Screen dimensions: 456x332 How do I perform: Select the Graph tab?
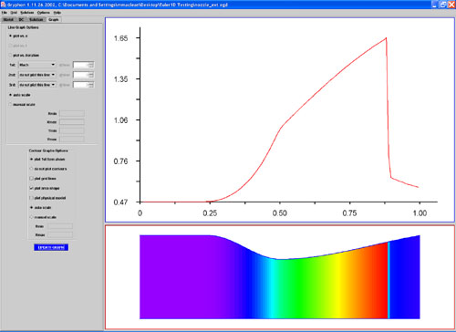(x=54, y=19)
